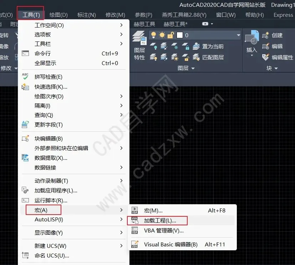Click the ribbon minimize button next to 赫思工具*
The height and width of the screenshot is (265, 295).
pos(205,24)
